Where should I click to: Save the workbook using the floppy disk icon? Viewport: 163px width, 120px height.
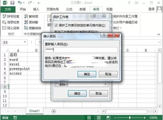[12, 3]
